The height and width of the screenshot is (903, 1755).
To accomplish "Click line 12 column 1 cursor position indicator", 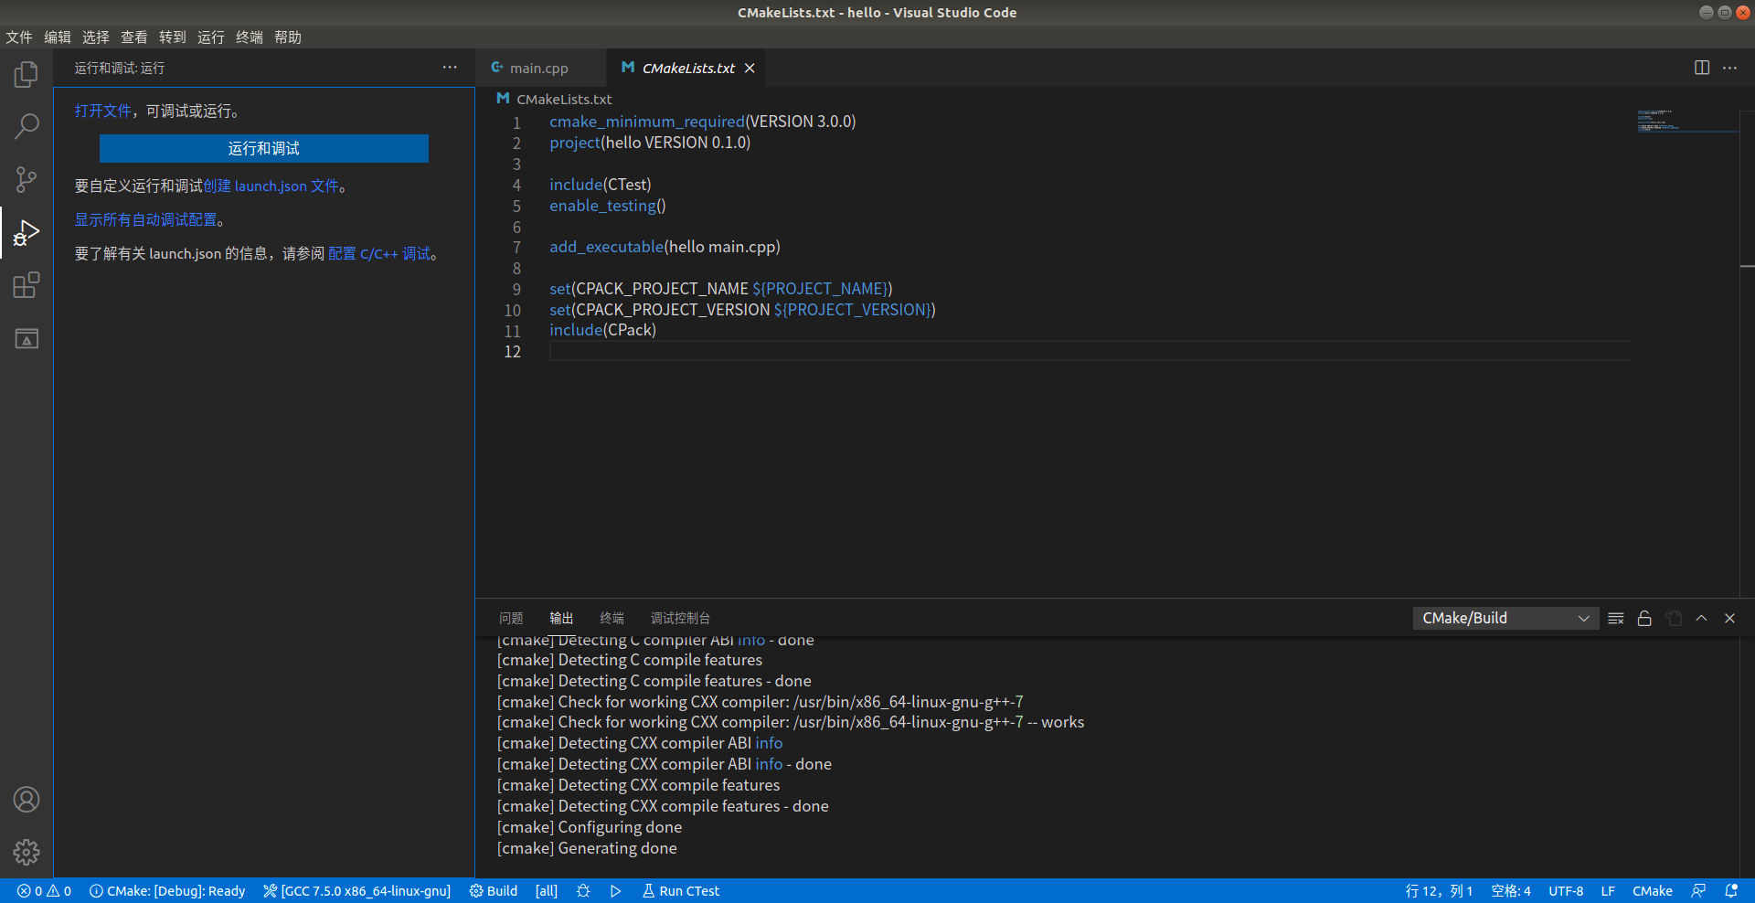I will click(x=1439, y=891).
